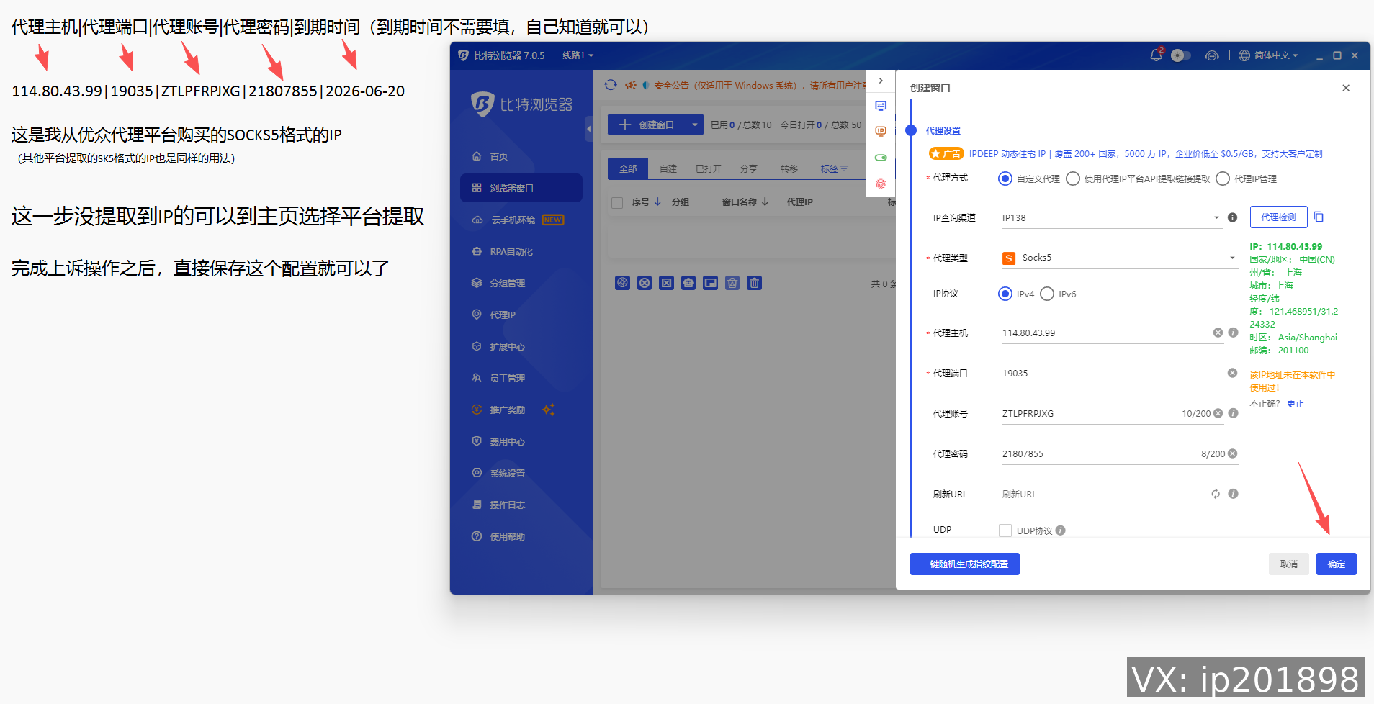The width and height of the screenshot is (1374, 704).
Task: Select the IPv6 radio button
Action: [1047, 294]
